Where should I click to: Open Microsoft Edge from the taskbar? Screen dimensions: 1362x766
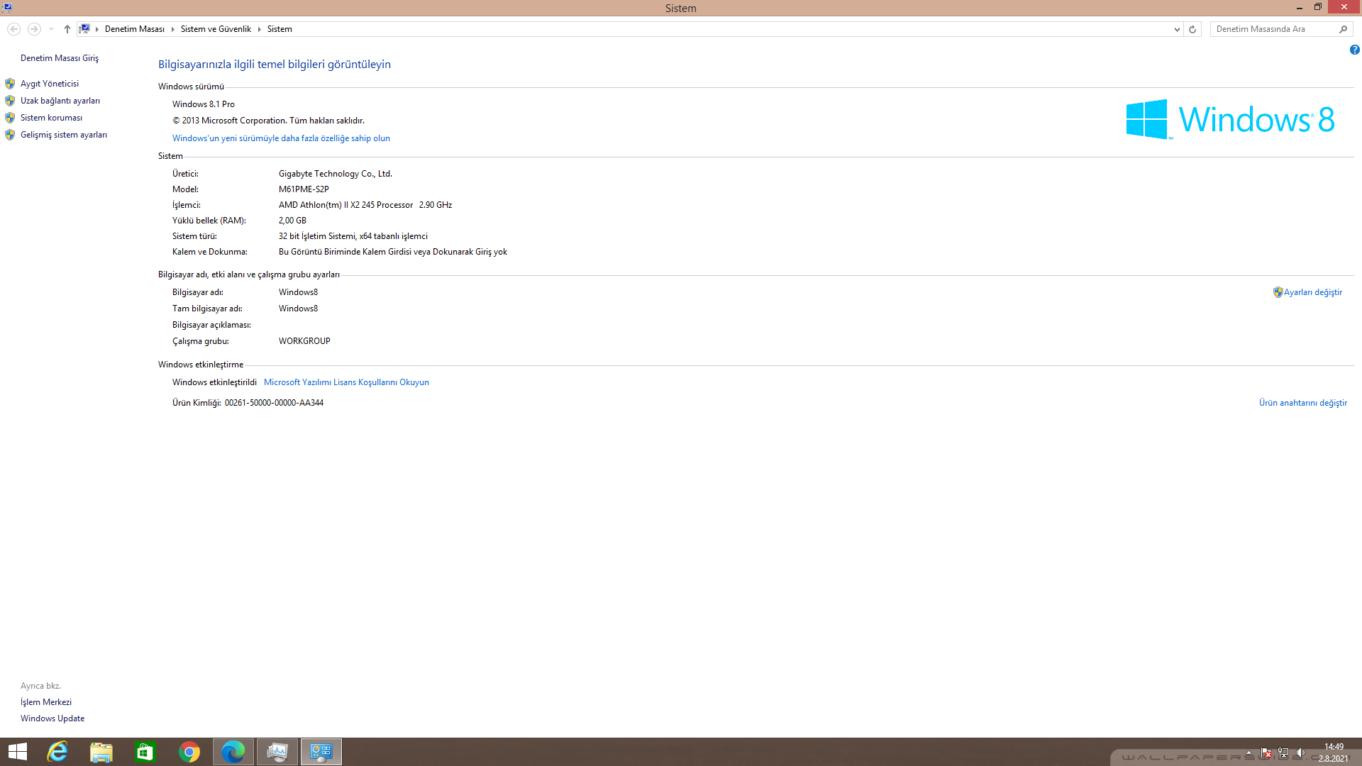tap(233, 752)
